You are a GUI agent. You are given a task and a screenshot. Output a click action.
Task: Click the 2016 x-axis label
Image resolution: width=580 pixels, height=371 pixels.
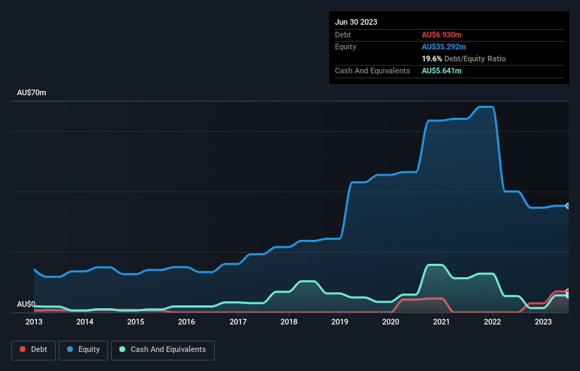[187, 322]
